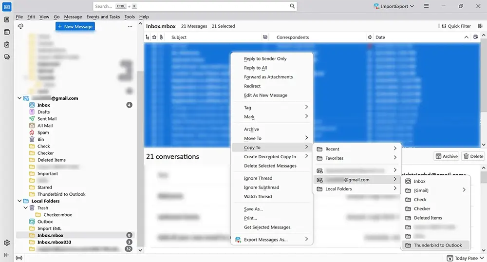Sort by junk status column icon
Screen dimensions: 487x262
[370, 37]
